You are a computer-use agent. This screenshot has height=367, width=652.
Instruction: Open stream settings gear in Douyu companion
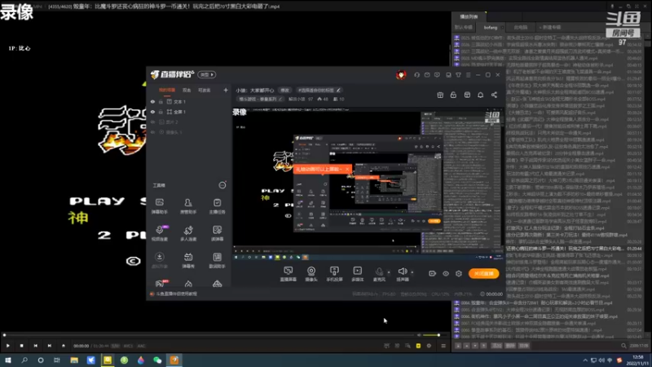click(x=459, y=273)
